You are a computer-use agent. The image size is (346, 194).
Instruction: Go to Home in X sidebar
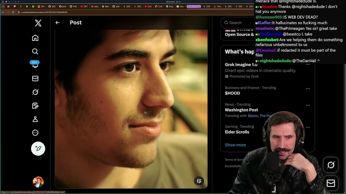click(x=35, y=38)
